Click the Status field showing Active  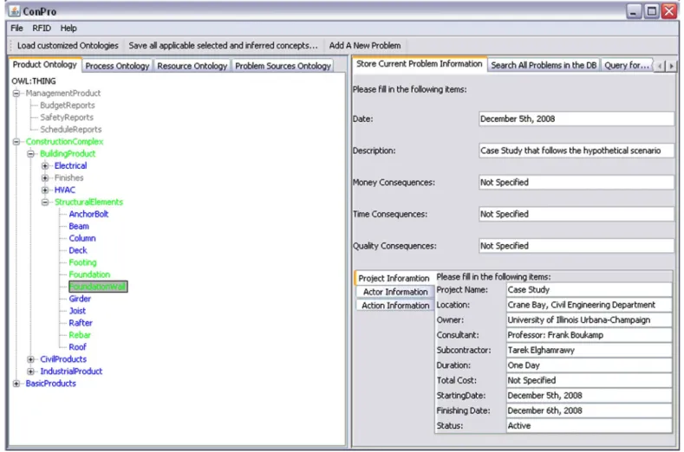[589, 426]
